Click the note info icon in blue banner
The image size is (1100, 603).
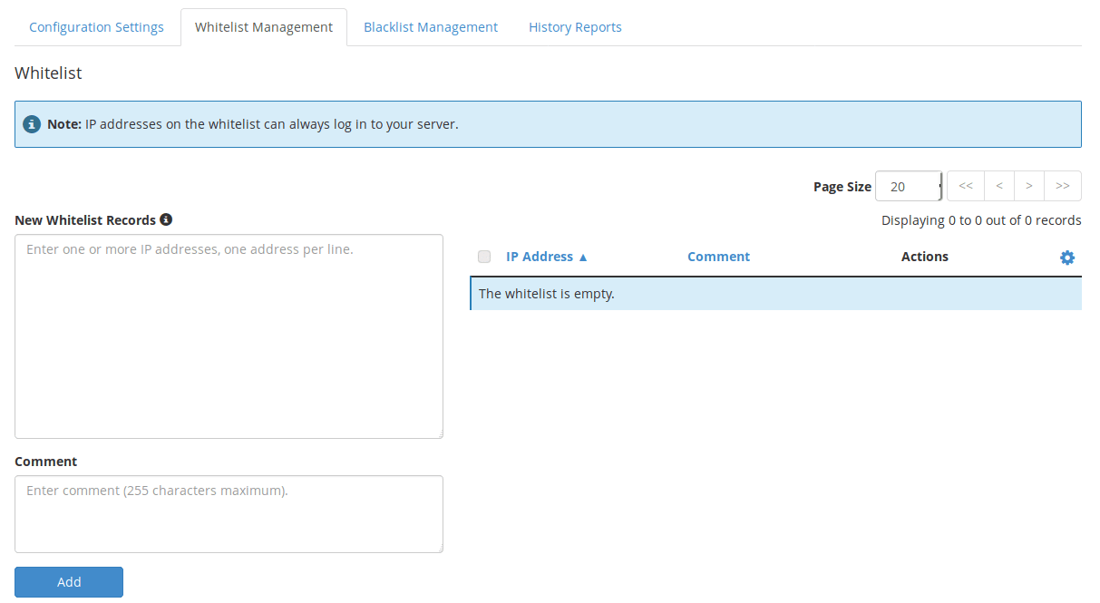[32, 124]
